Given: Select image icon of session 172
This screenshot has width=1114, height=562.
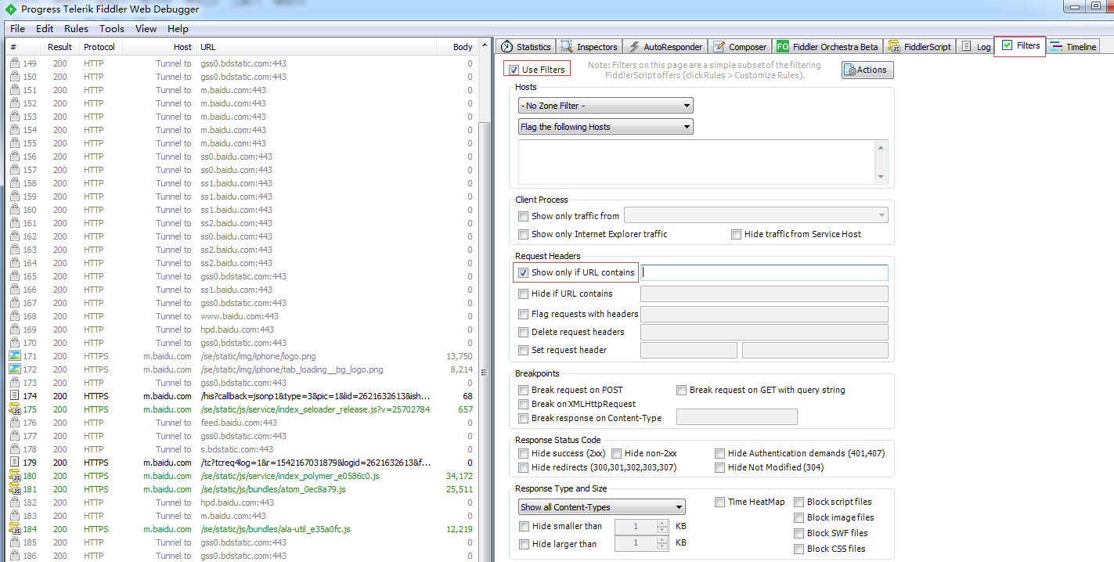Looking at the screenshot, I should (15, 369).
